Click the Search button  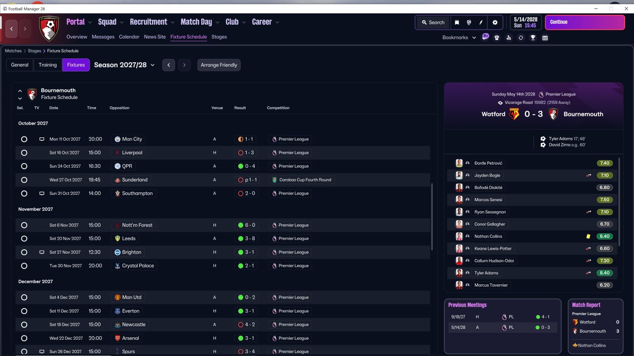coord(433,22)
